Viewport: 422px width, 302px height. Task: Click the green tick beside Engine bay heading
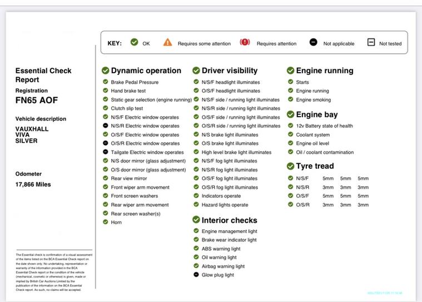pyautogui.click(x=291, y=114)
